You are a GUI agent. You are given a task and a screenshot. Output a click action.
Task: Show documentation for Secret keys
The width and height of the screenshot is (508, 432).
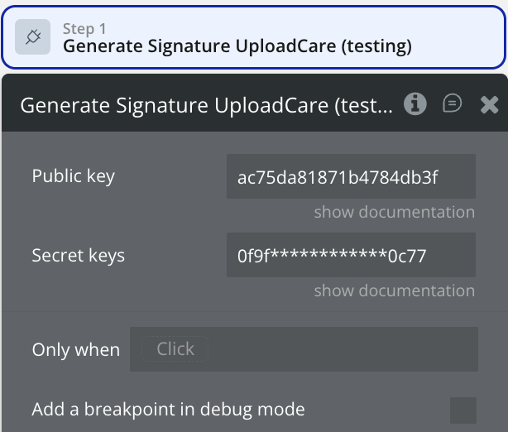[394, 290]
